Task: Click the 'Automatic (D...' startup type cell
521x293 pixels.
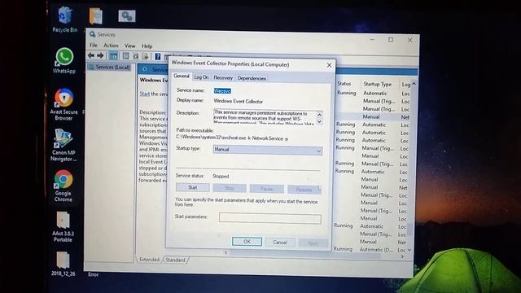Action: point(376,250)
